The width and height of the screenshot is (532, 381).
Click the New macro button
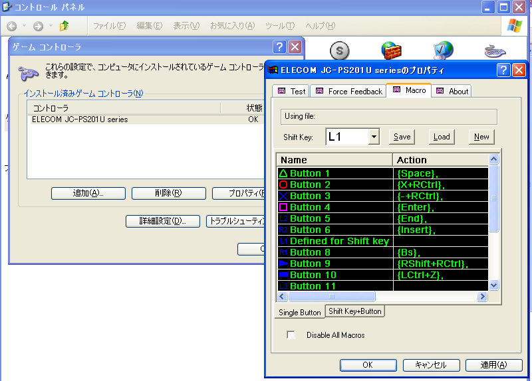(481, 137)
